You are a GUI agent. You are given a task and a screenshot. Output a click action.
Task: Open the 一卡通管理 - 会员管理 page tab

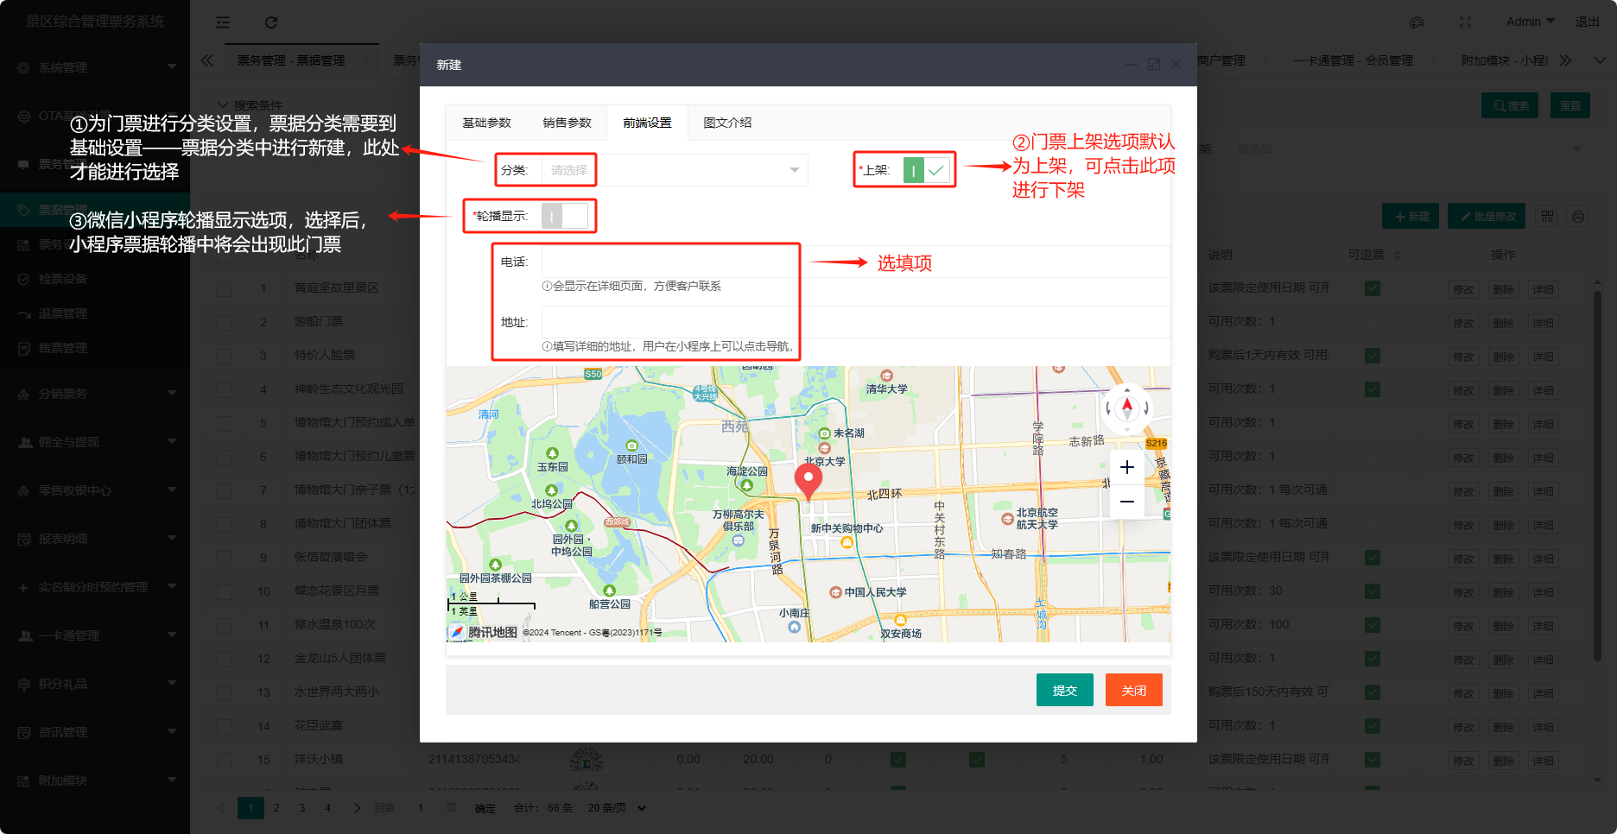pyautogui.click(x=1353, y=60)
